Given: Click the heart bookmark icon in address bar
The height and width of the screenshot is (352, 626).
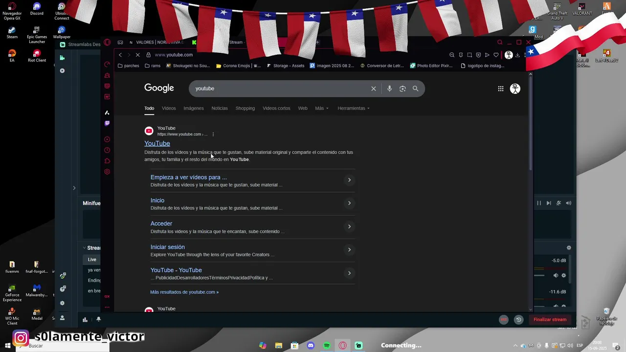Looking at the screenshot, I should tap(496, 55).
